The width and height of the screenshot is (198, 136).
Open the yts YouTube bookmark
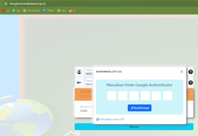tap(6, 10)
